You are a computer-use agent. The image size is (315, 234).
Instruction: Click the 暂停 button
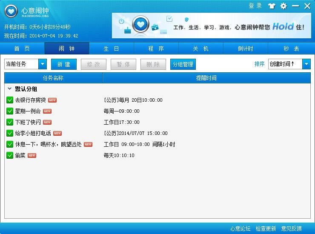point(123,64)
